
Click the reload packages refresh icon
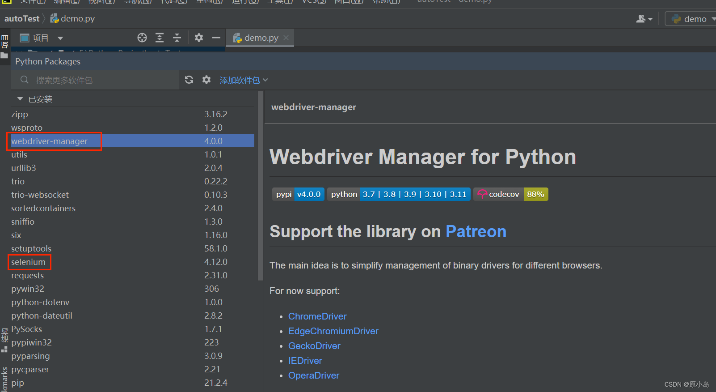189,80
